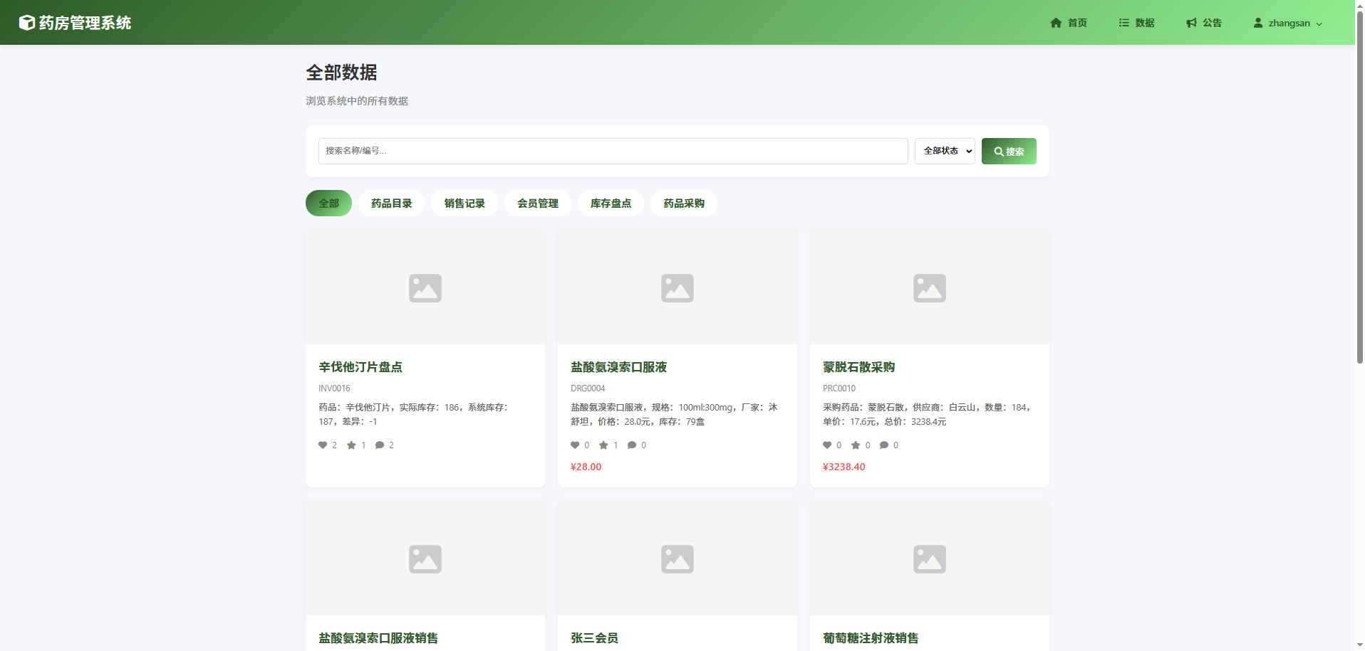Open the 辛伐他汀片盘点 card title

(360, 367)
